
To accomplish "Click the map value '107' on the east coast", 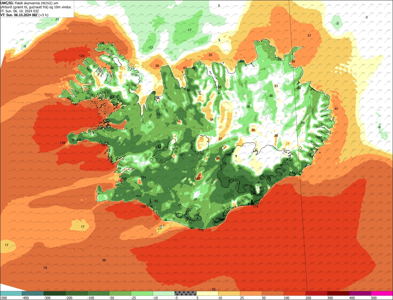I will [x=320, y=137].
